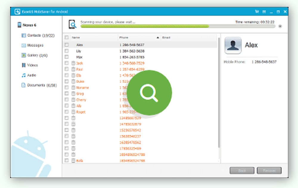Select the Videos film icon

point(24,65)
